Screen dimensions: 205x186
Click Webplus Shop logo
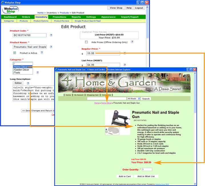pos(11,10)
